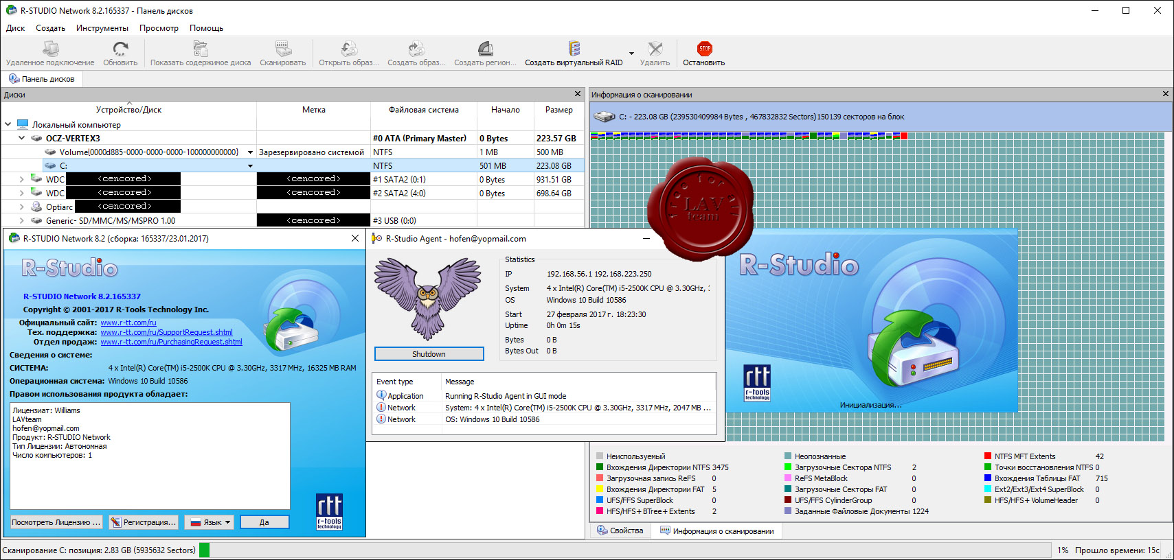Open the PurchasingRequest.shtml sales link
The height and width of the screenshot is (560, 1174).
(171, 342)
